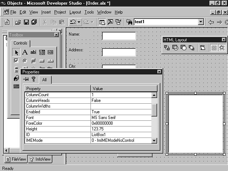Click the Save icon in the toolbar
Viewport: 228px width, 171px height.
click(26, 22)
